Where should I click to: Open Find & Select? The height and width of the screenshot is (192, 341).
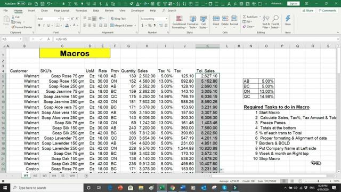tap(275, 22)
